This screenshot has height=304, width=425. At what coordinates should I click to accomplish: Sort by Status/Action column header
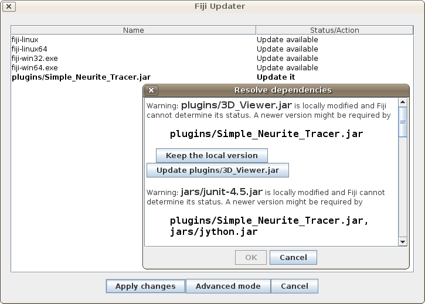[x=335, y=30]
